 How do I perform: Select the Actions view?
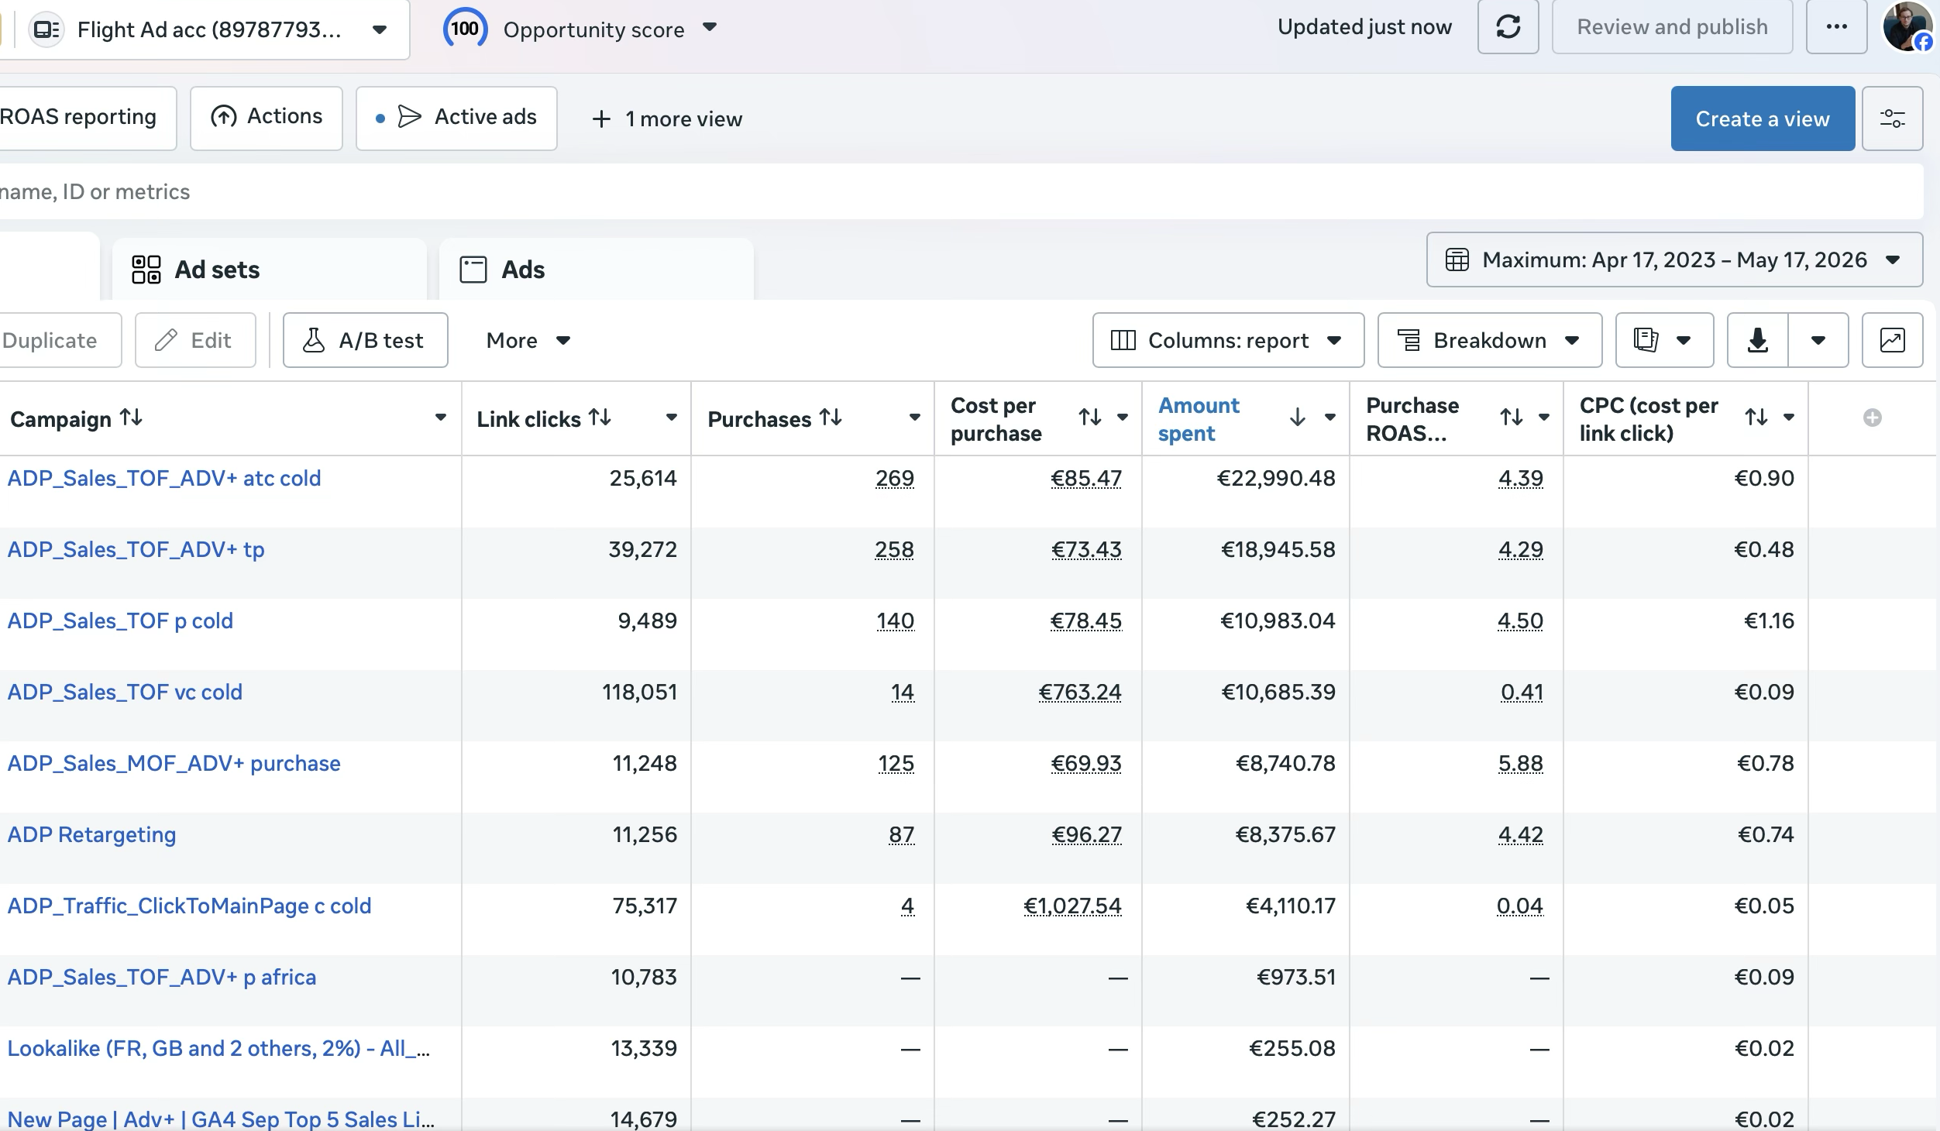point(267,118)
